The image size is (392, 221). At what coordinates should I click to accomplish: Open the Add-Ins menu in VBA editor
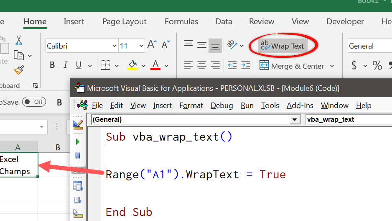[x=300, y=105]
